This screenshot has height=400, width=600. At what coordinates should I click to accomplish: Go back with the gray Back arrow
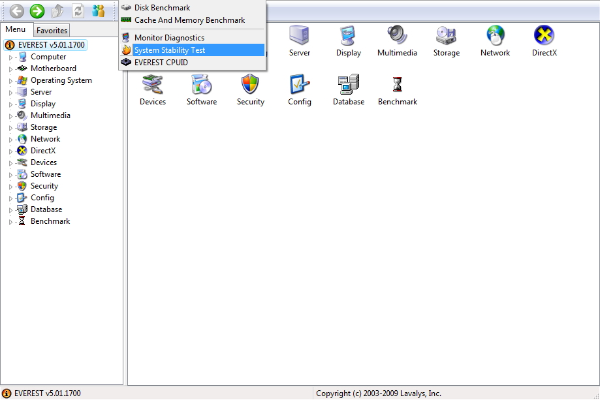click(16, 11)
